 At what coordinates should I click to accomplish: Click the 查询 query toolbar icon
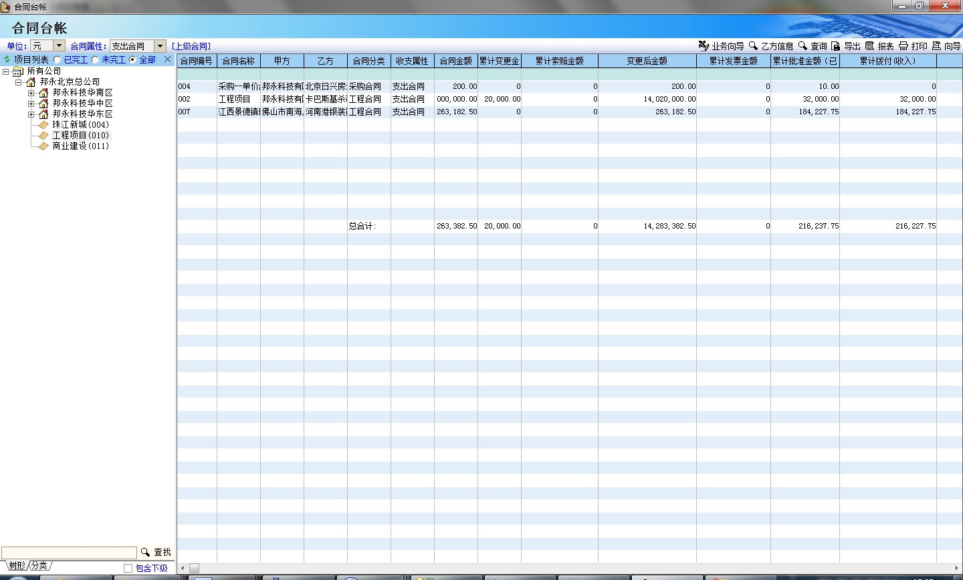(x=802, y=46)
